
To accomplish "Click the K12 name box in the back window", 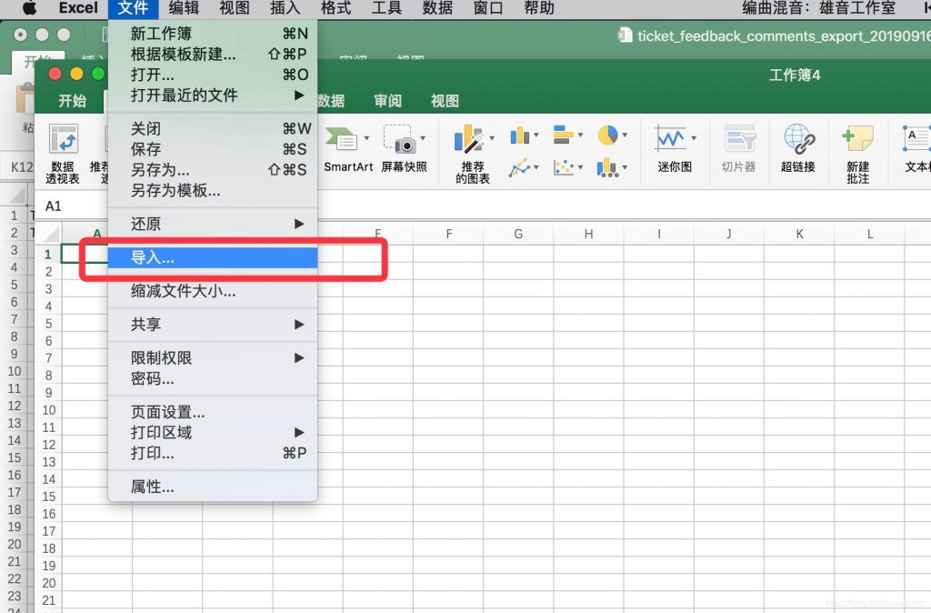I will [20, 167].
